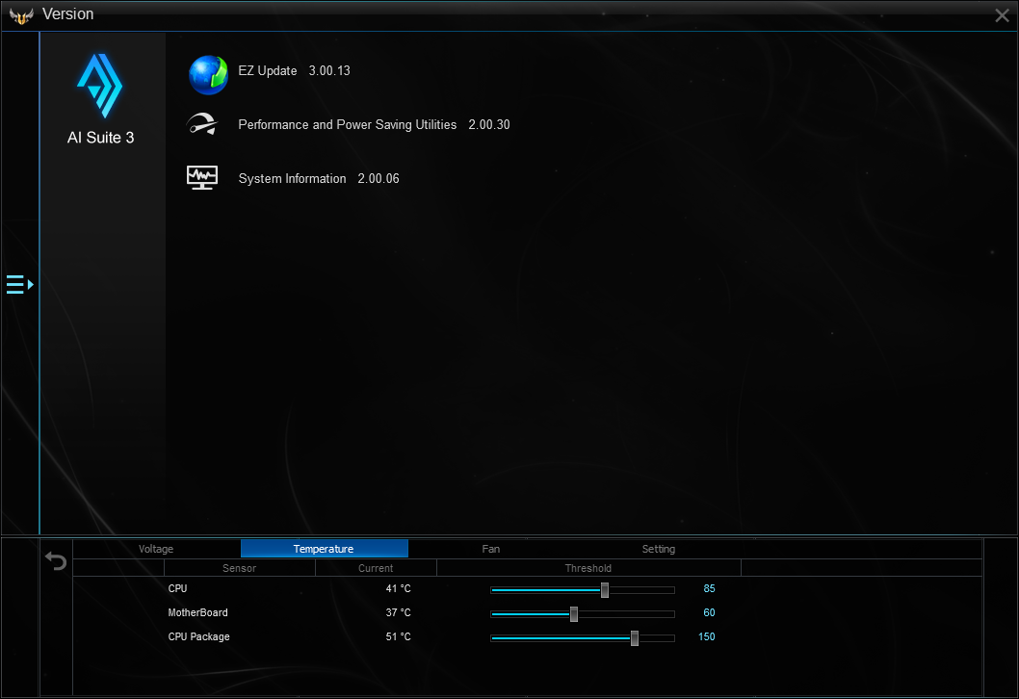Click the MotherBoard threshold value 60
The width and height of the screenshot is (1019, 699).
709,612
